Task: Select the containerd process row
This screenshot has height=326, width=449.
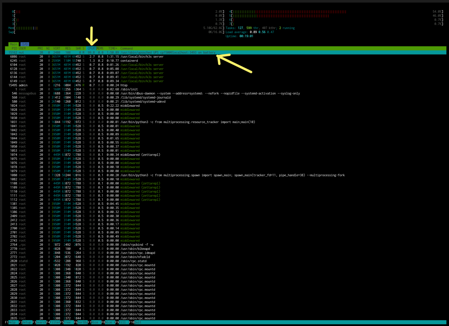Action: (x=226, y=61)
